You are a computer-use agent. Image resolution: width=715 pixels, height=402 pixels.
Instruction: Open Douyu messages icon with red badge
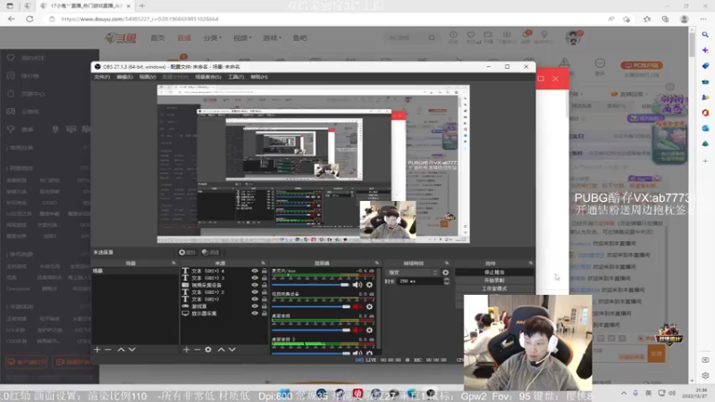[526, 36]
